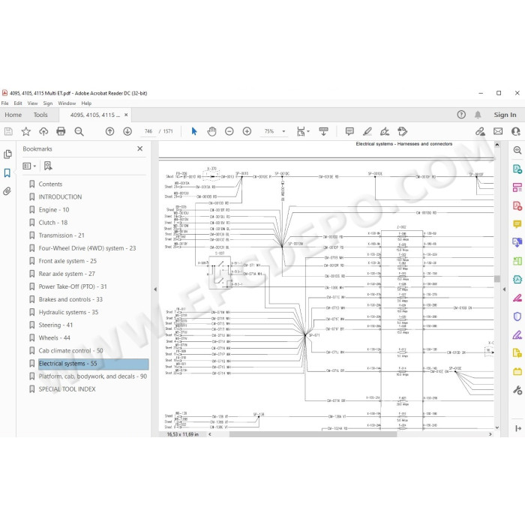
Task: Click the stamp tool icon
Action: pyautogui.click(x=403, y=131)
